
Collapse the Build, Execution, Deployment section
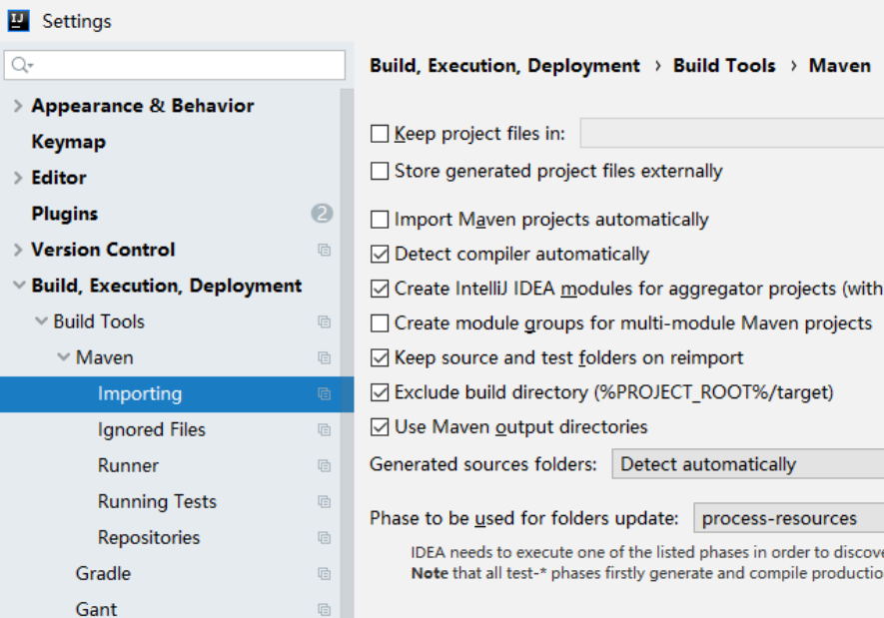coord(19,286)
